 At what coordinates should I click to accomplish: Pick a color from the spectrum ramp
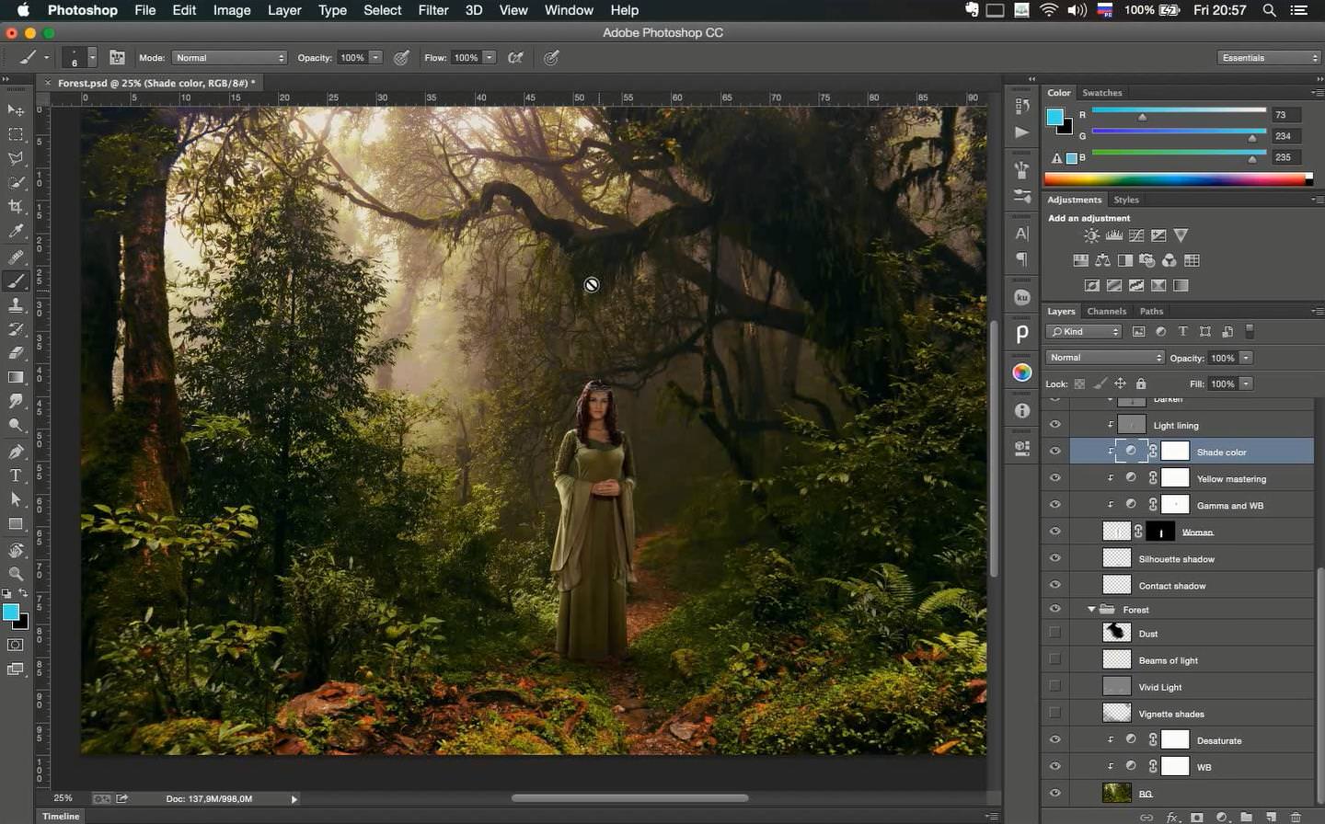pos(1179,179)
